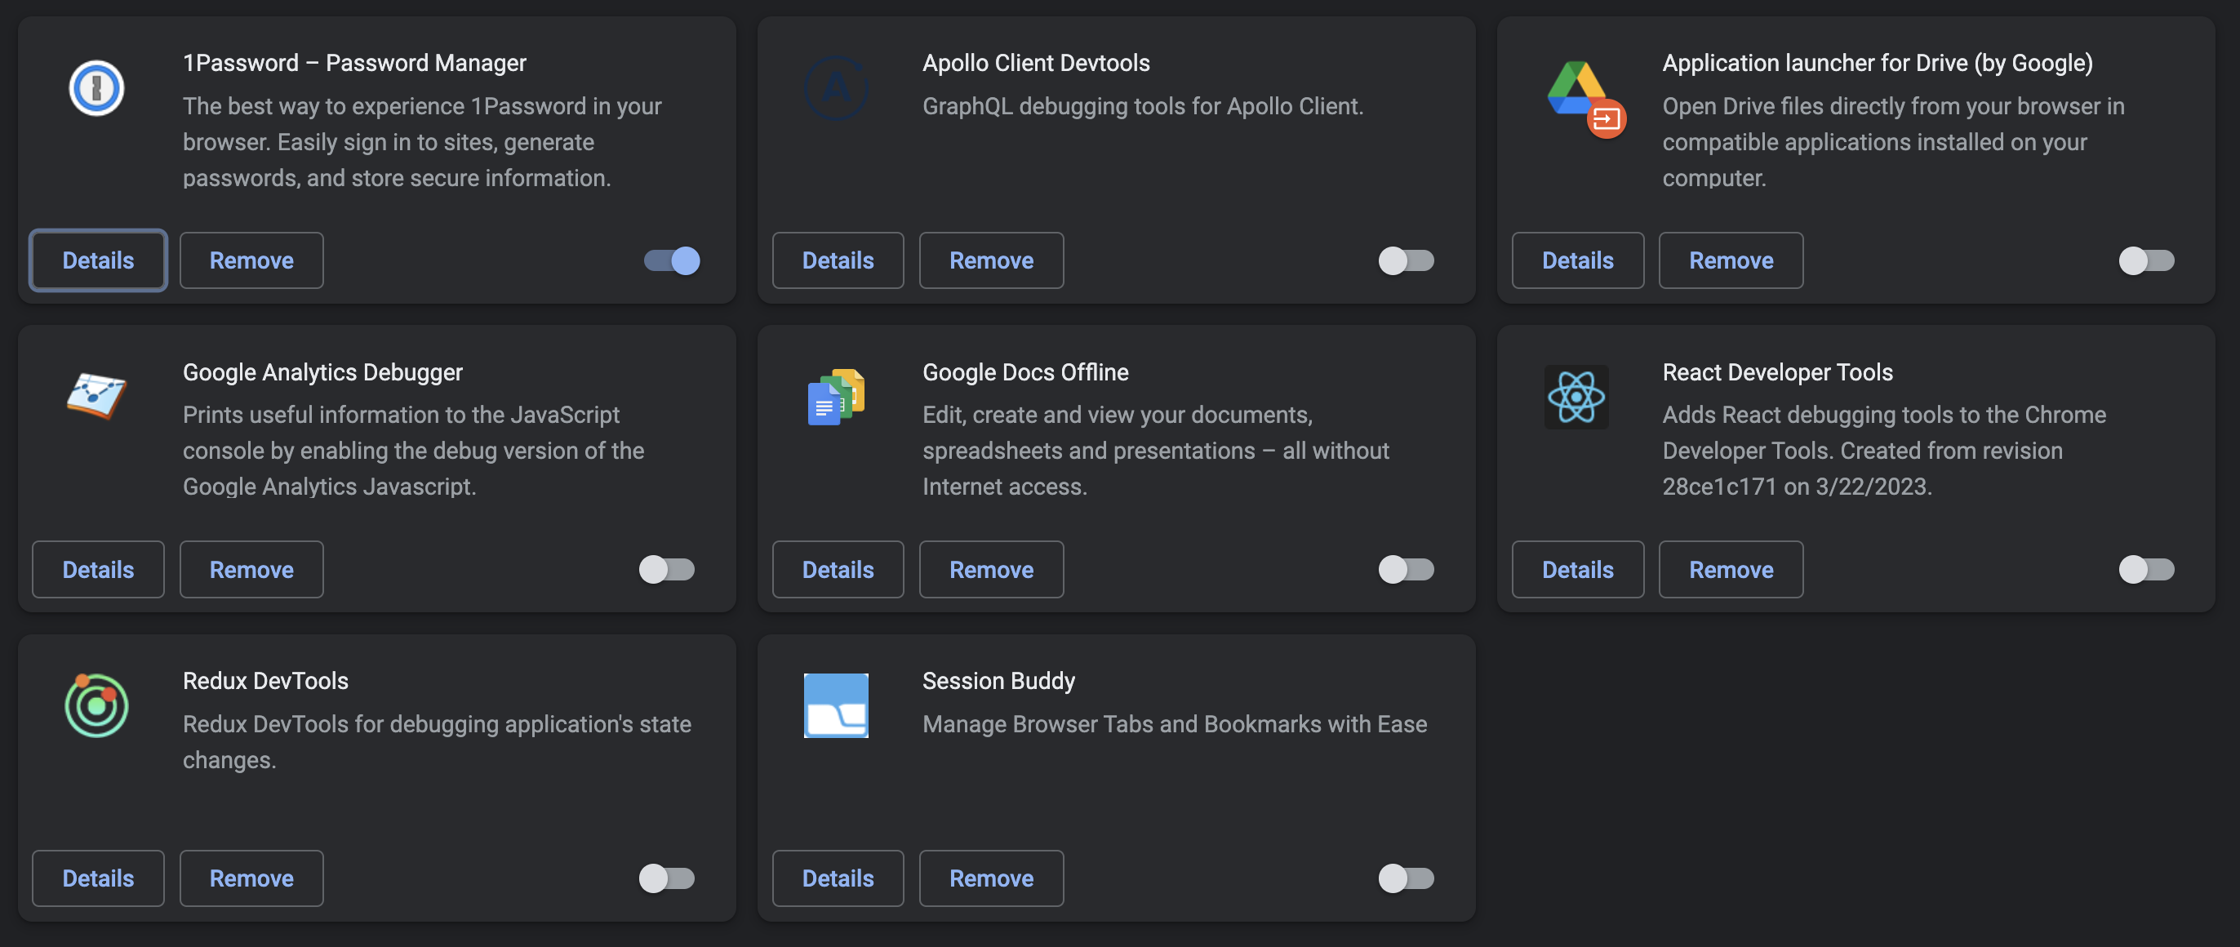Select the React Developer Tools icon

pyautogui.click(x=1576, y=397)
